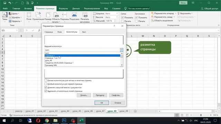
Task: Open the Colors (Цвета) theme menu
Action: click(14, 14)
